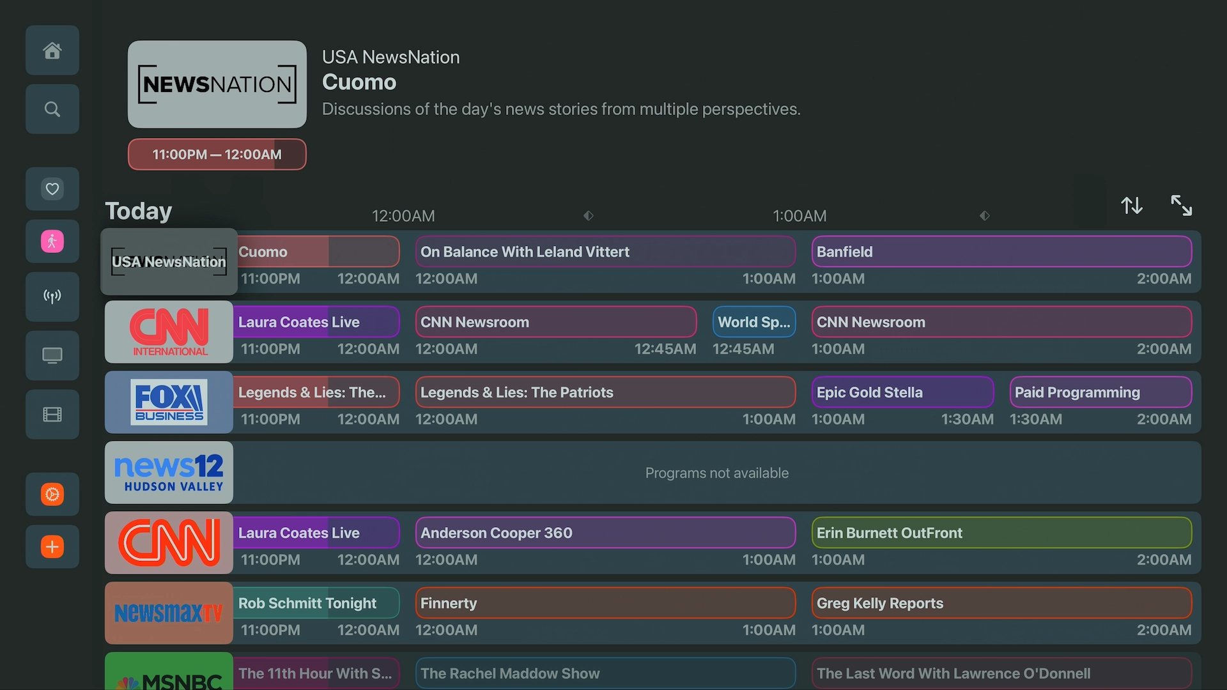Select Paid Programming block
Viewport: 1227px width, 690px height.
point(1101,392)
